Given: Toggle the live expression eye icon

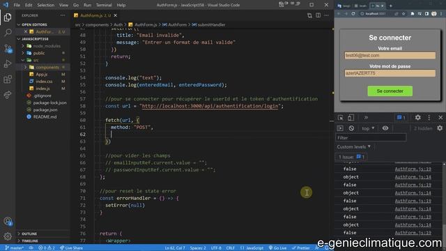Looking at the screenshot, I should pyautogui.click(x=385, y=128).
